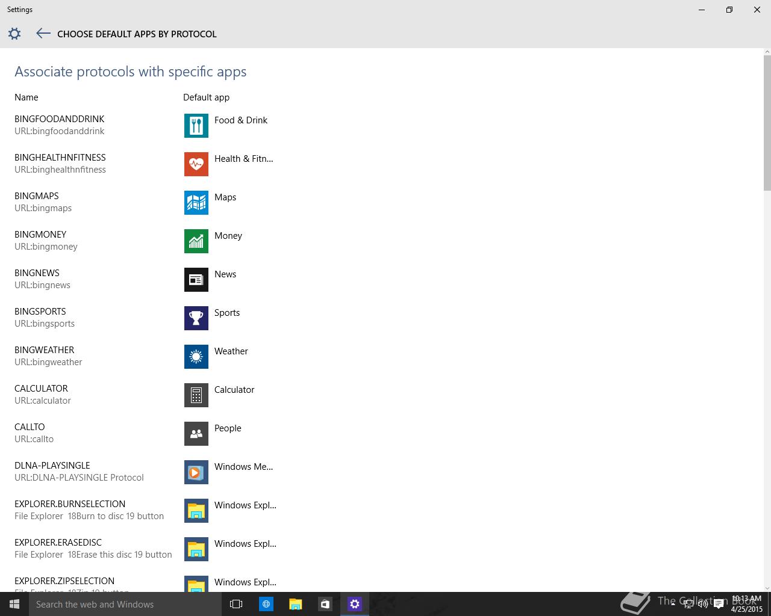The width and height of the screenshot is (771, 616).
Task: Click the Default app column header
Action: pyautogui.click(x=206, y=97)
